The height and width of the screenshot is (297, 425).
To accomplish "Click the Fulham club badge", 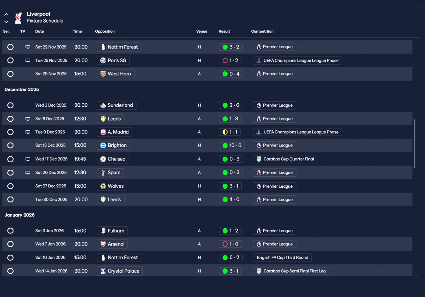I will point(103,231).
